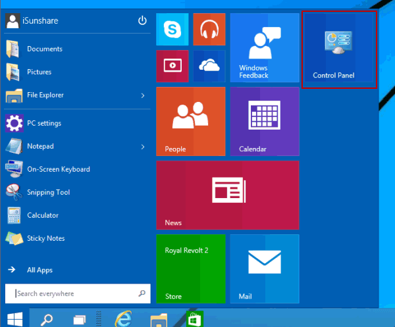Viewport: 395px width, 327px height.
Task: Launch Internet Explorer from taskbar
Action: point(124,319)
